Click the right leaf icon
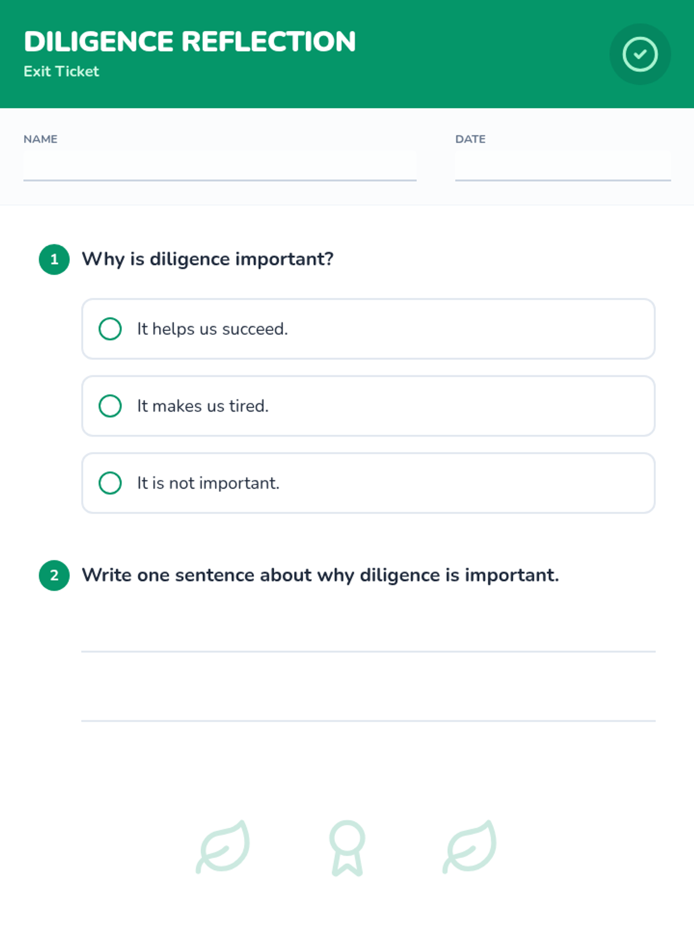The image size is (694, 925). pos(470,846)
